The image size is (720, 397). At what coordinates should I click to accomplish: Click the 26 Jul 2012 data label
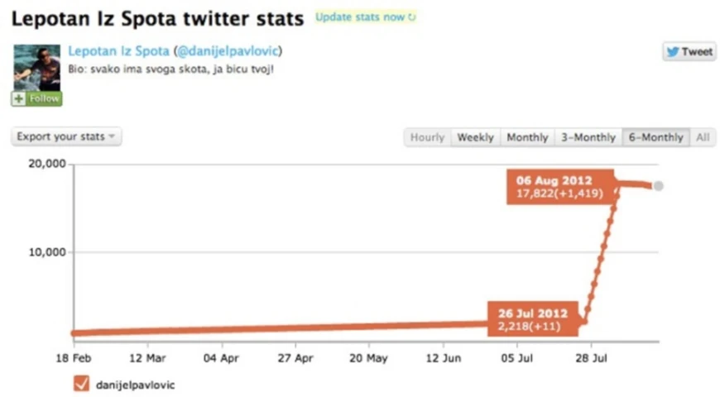(533, 320)
